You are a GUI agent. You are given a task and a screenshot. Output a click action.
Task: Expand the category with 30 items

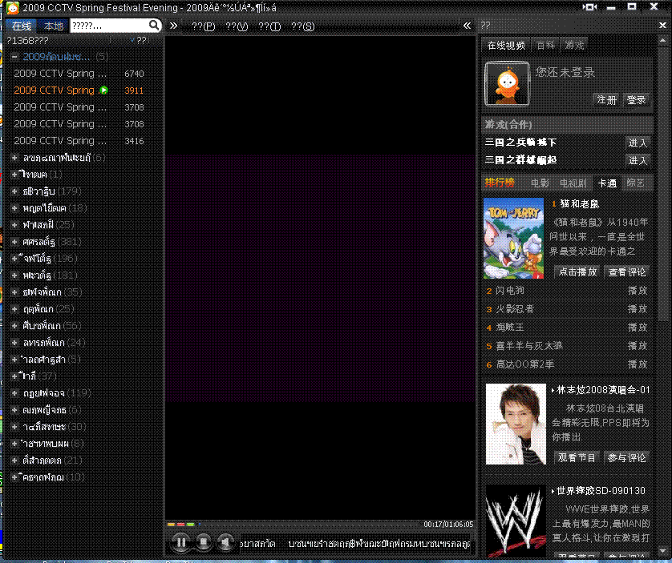click(x=14, y=427)
